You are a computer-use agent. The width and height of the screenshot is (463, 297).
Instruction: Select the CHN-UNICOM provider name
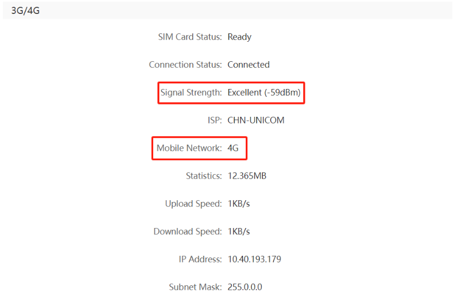tap(256, 121)
